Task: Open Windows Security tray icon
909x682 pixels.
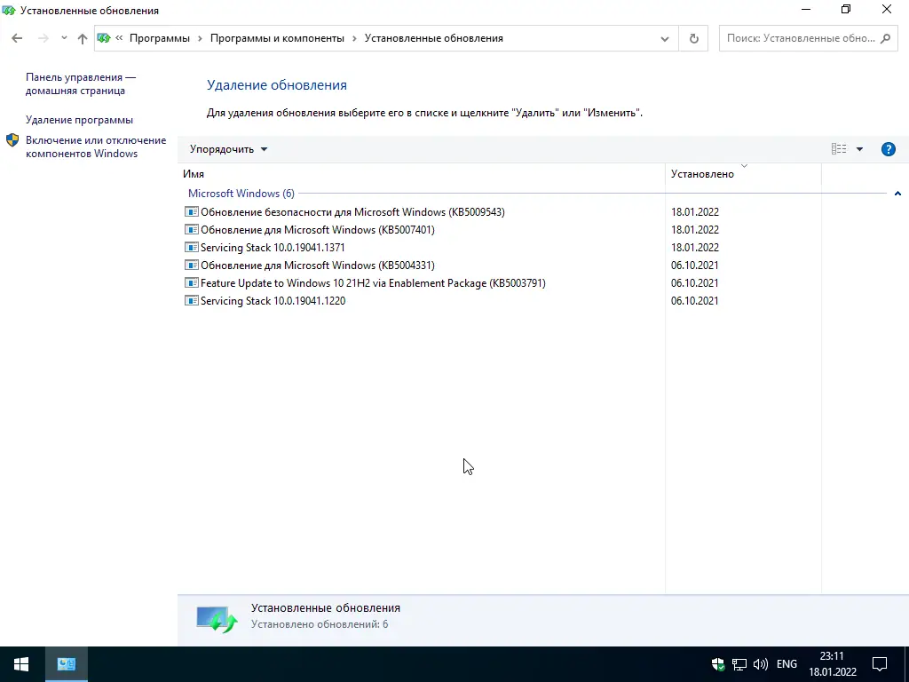Action: click(x=717, y=664)
